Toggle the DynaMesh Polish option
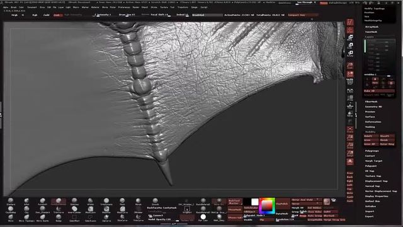The height and width of the screenshot is (227, 403). (303, 212)
